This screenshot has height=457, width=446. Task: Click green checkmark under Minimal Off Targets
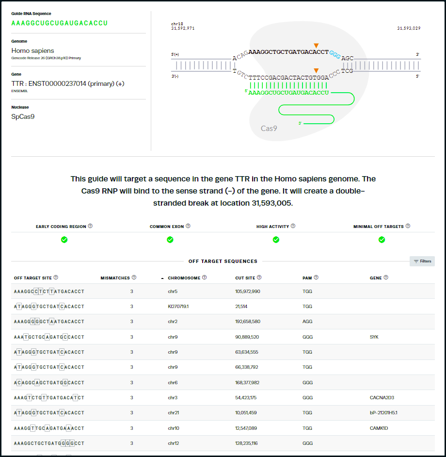pyautogui.click(x=382, y=240)
